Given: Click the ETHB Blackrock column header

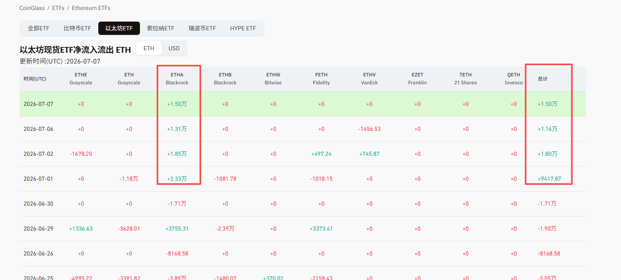Looking at the screenshot, I should tap(225, 79).
